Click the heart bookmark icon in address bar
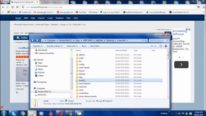 pyautogui.click(x=198, y=7)
